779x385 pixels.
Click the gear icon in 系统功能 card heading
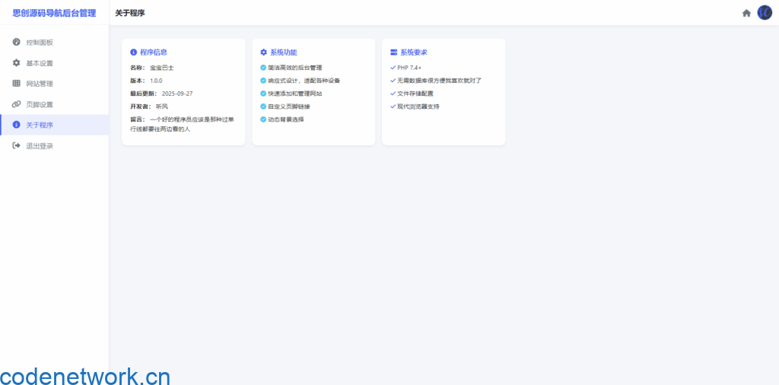tap(264, 52)
